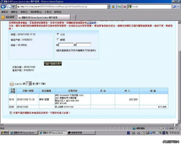Open the address bar URL history dropdown

tap(108, 6)
